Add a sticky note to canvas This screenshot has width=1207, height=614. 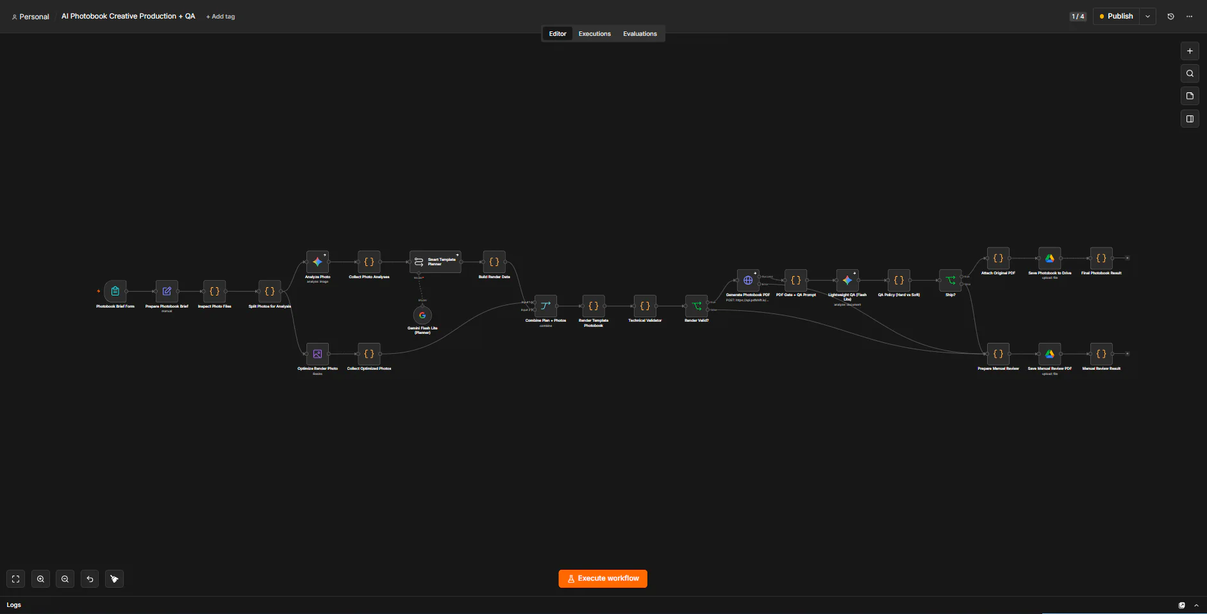point(1190,96)
